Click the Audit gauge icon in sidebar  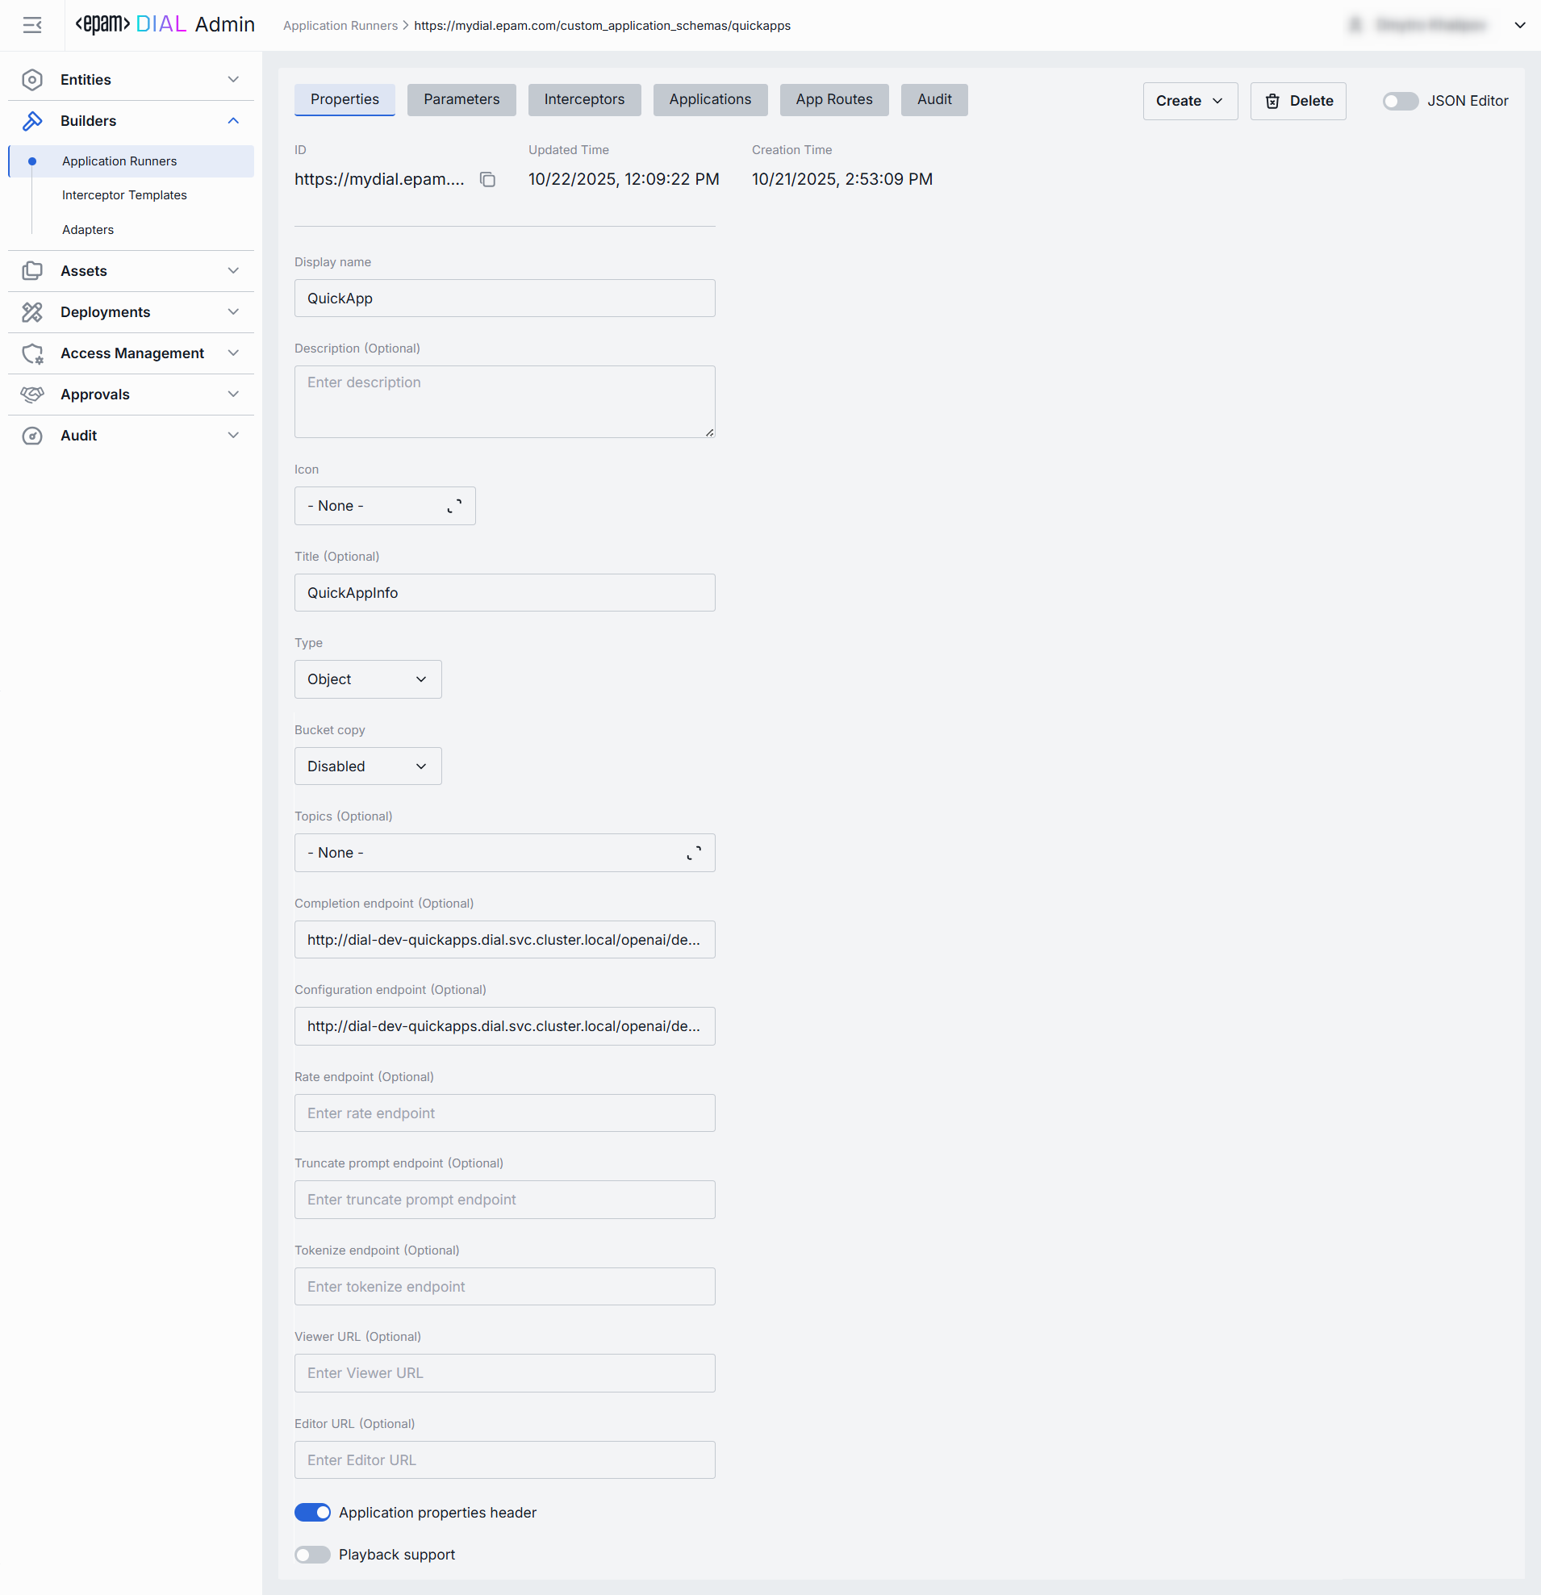point(31,436)
